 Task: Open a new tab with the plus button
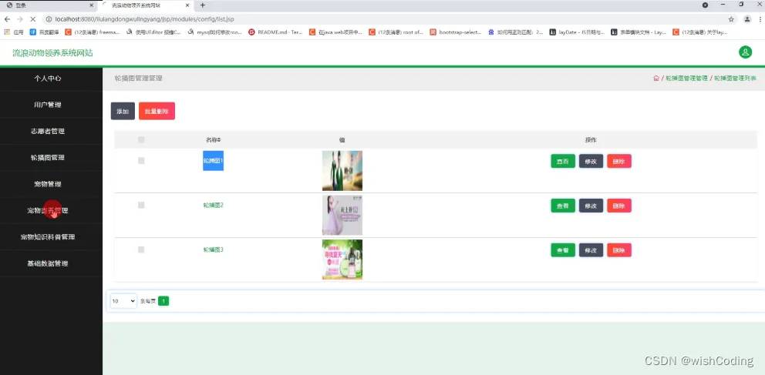[203, 5]
